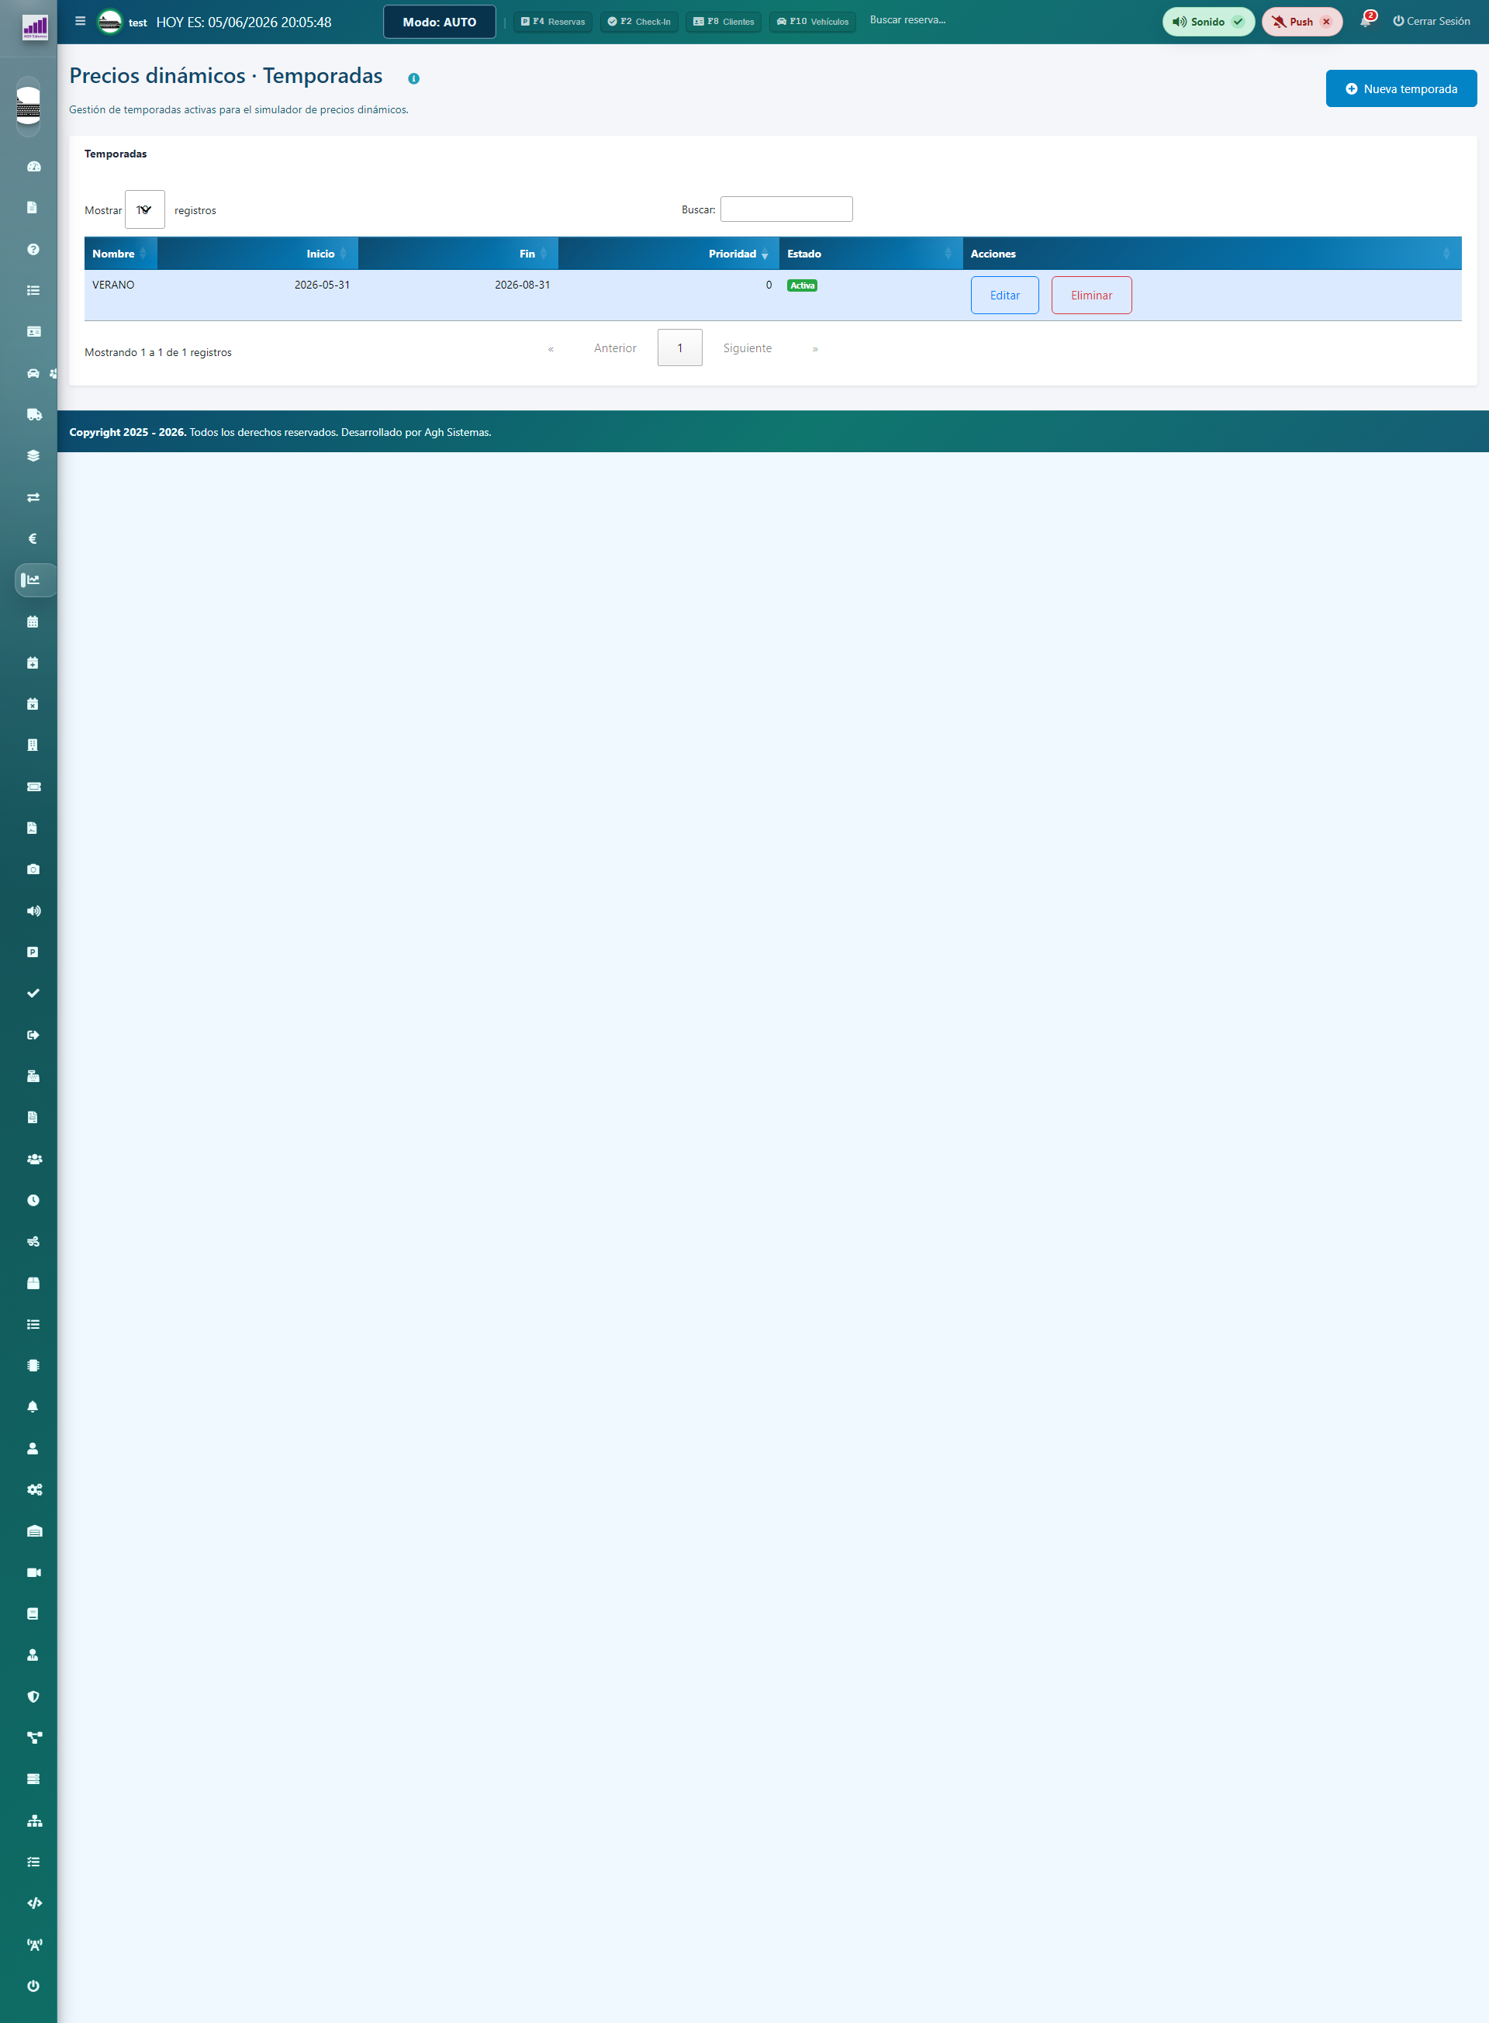The image size is (1489, 2023).
Task: Open the gears settings sidebar icon
Action: pyautogui.click(x=34, y=1489)
